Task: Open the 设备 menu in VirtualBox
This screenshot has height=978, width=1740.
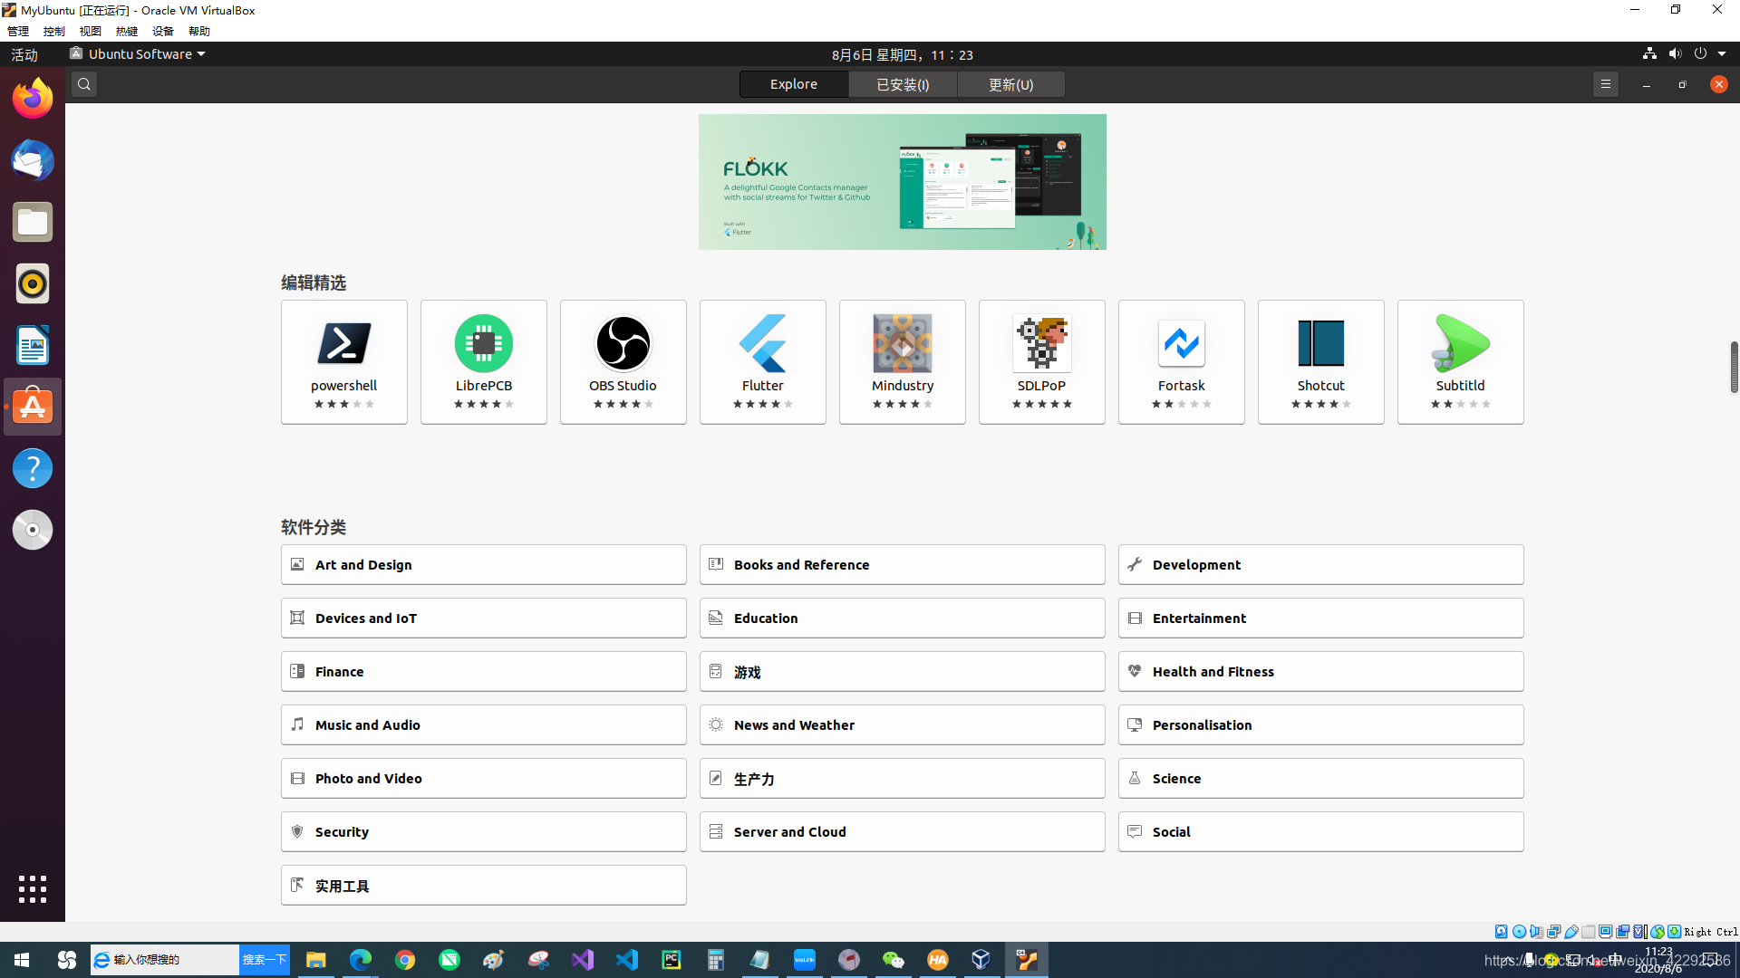Action: (x=162, y=30)
